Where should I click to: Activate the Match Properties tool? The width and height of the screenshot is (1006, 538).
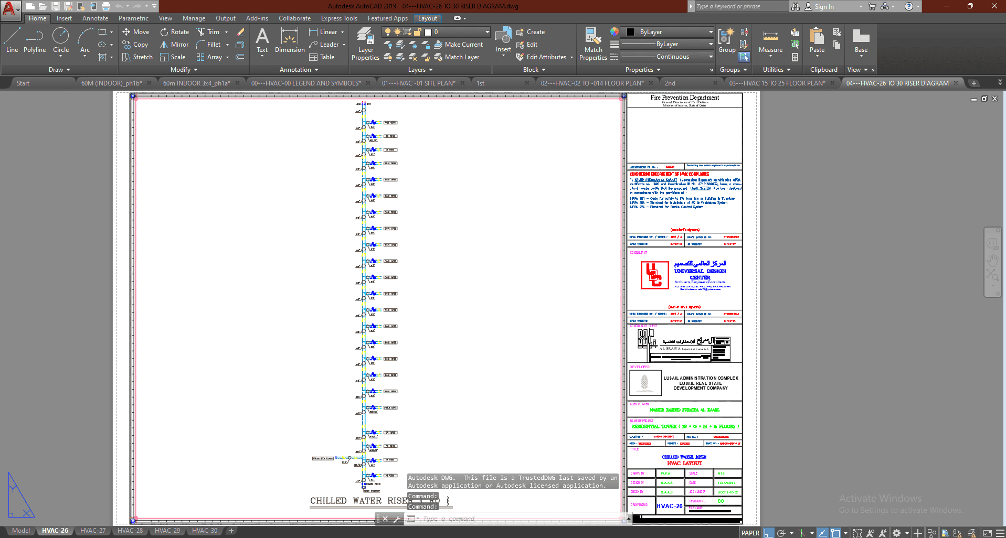click(593, 44)
